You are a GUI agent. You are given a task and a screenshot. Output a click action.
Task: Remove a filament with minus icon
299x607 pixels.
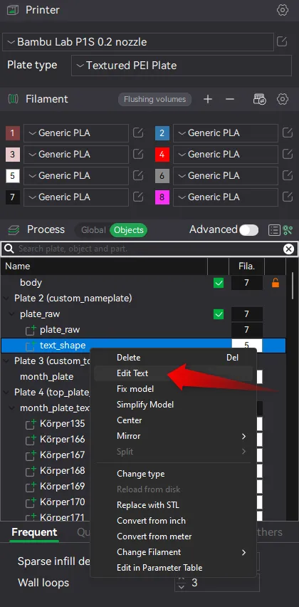230,100
